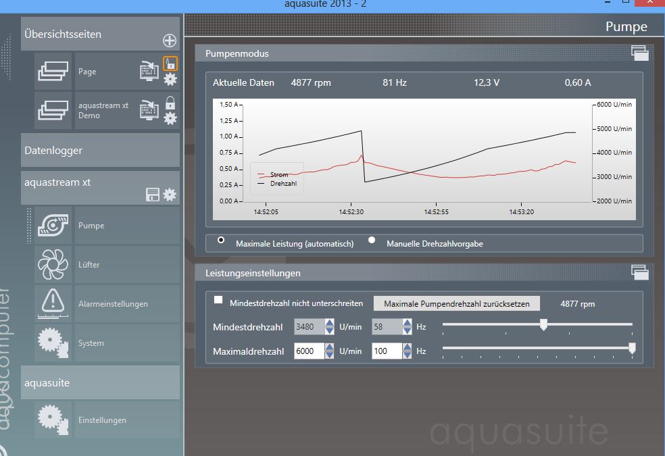Collapse the Leistungseinstellungen panel
665x456 pixels.
pyautogui.click(x=639, y=272)
